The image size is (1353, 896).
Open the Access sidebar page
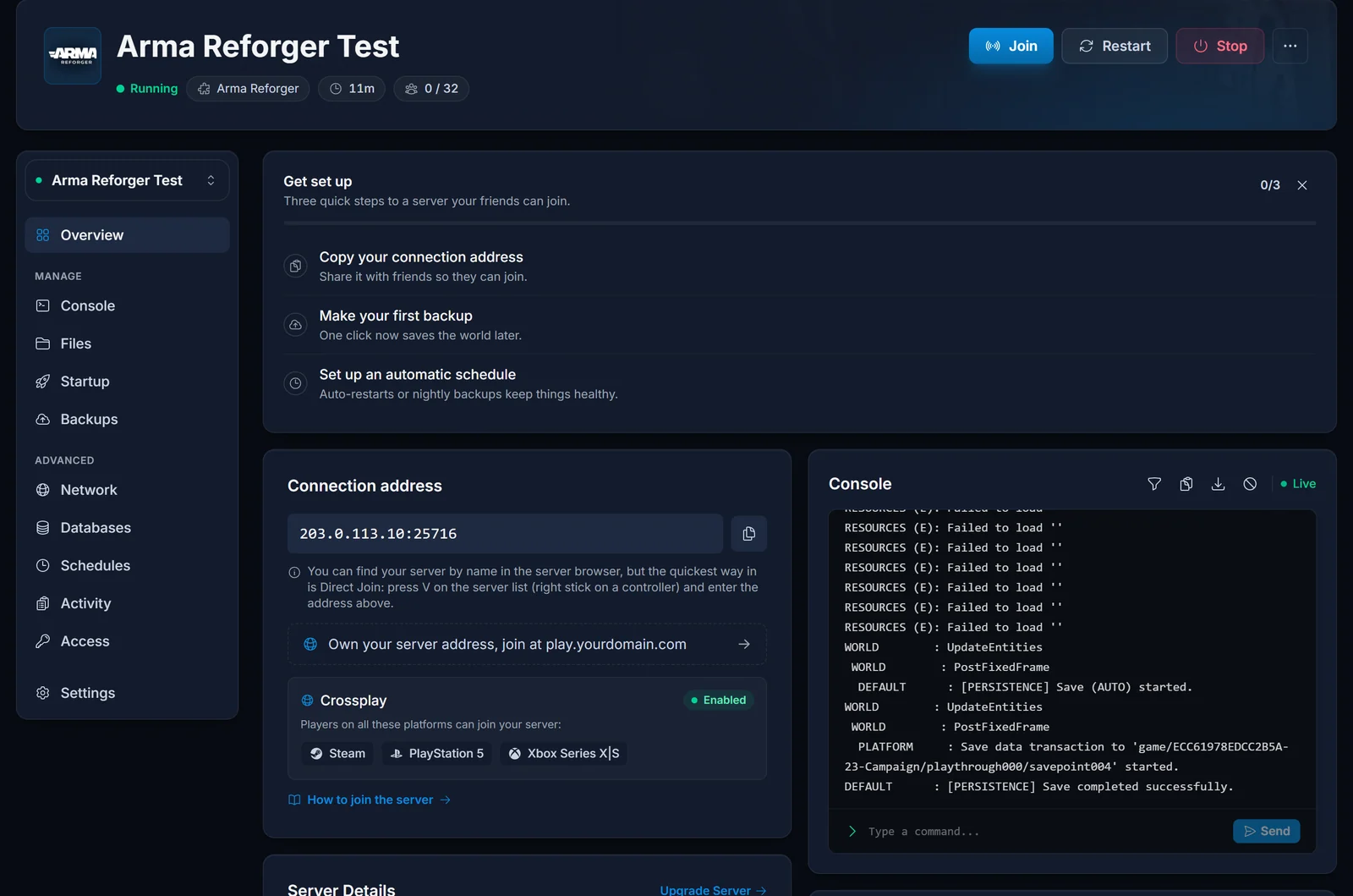click(x=127, y=641)
